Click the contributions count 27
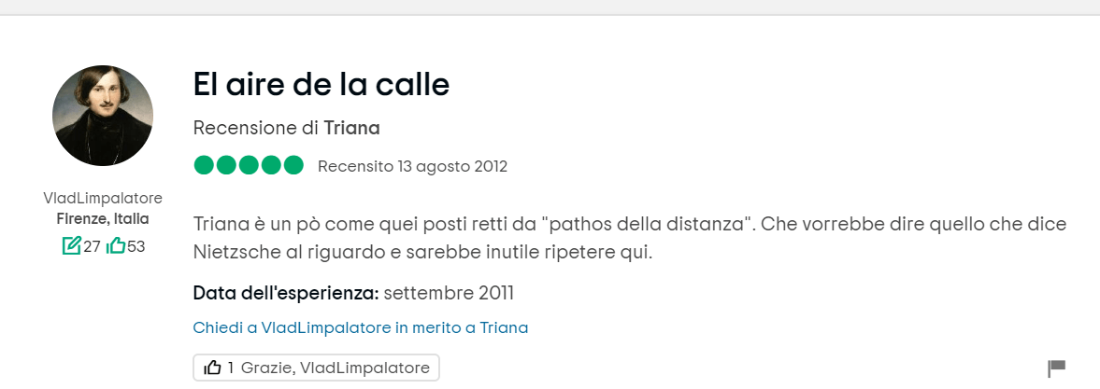This screenshot has width=1100, height=389. pos(92,246)
